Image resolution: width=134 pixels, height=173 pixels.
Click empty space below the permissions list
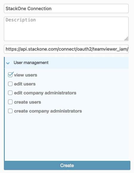coord(67,137)
